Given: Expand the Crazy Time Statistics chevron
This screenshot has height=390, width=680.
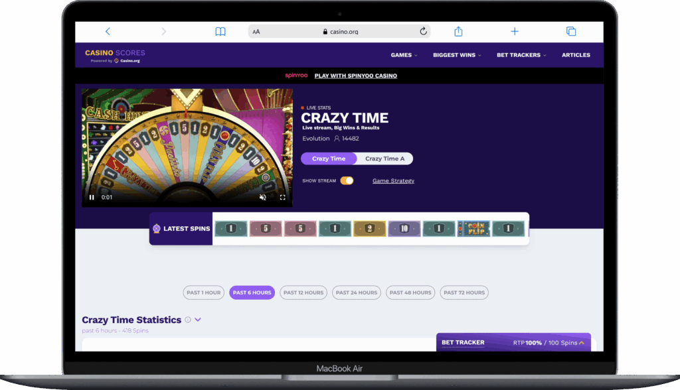Looking at the screenshot, I should (197, 319).
